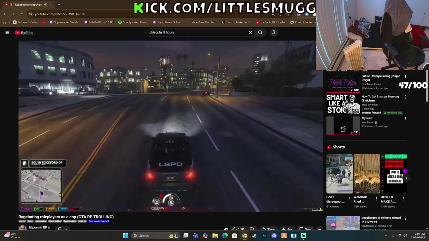The height and width of the screenshot is (241, 429).
Task: Open the Squid Game Online bookmark
Action: pos(168,22)
